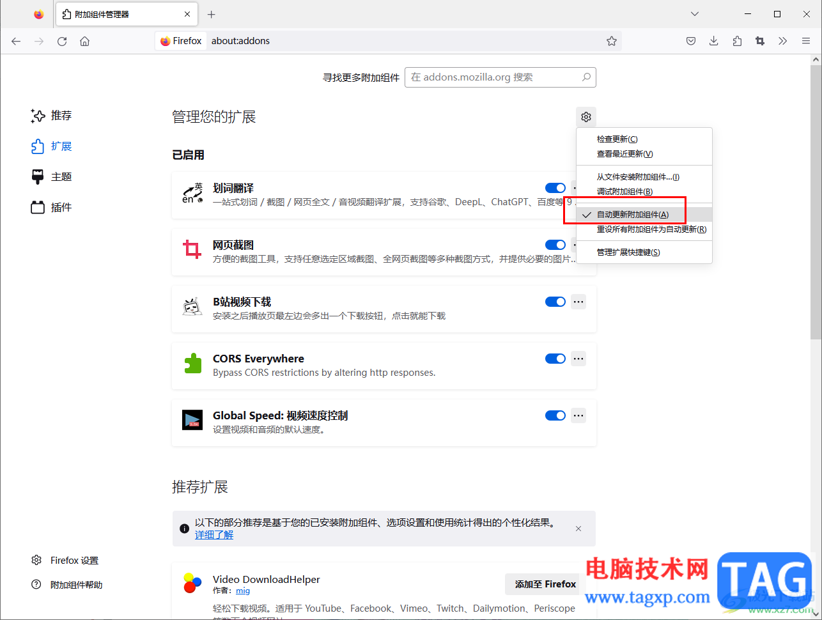Open more options for B站视频下载
This screenshot has height=620, width=822.
[x=578, y=302]
